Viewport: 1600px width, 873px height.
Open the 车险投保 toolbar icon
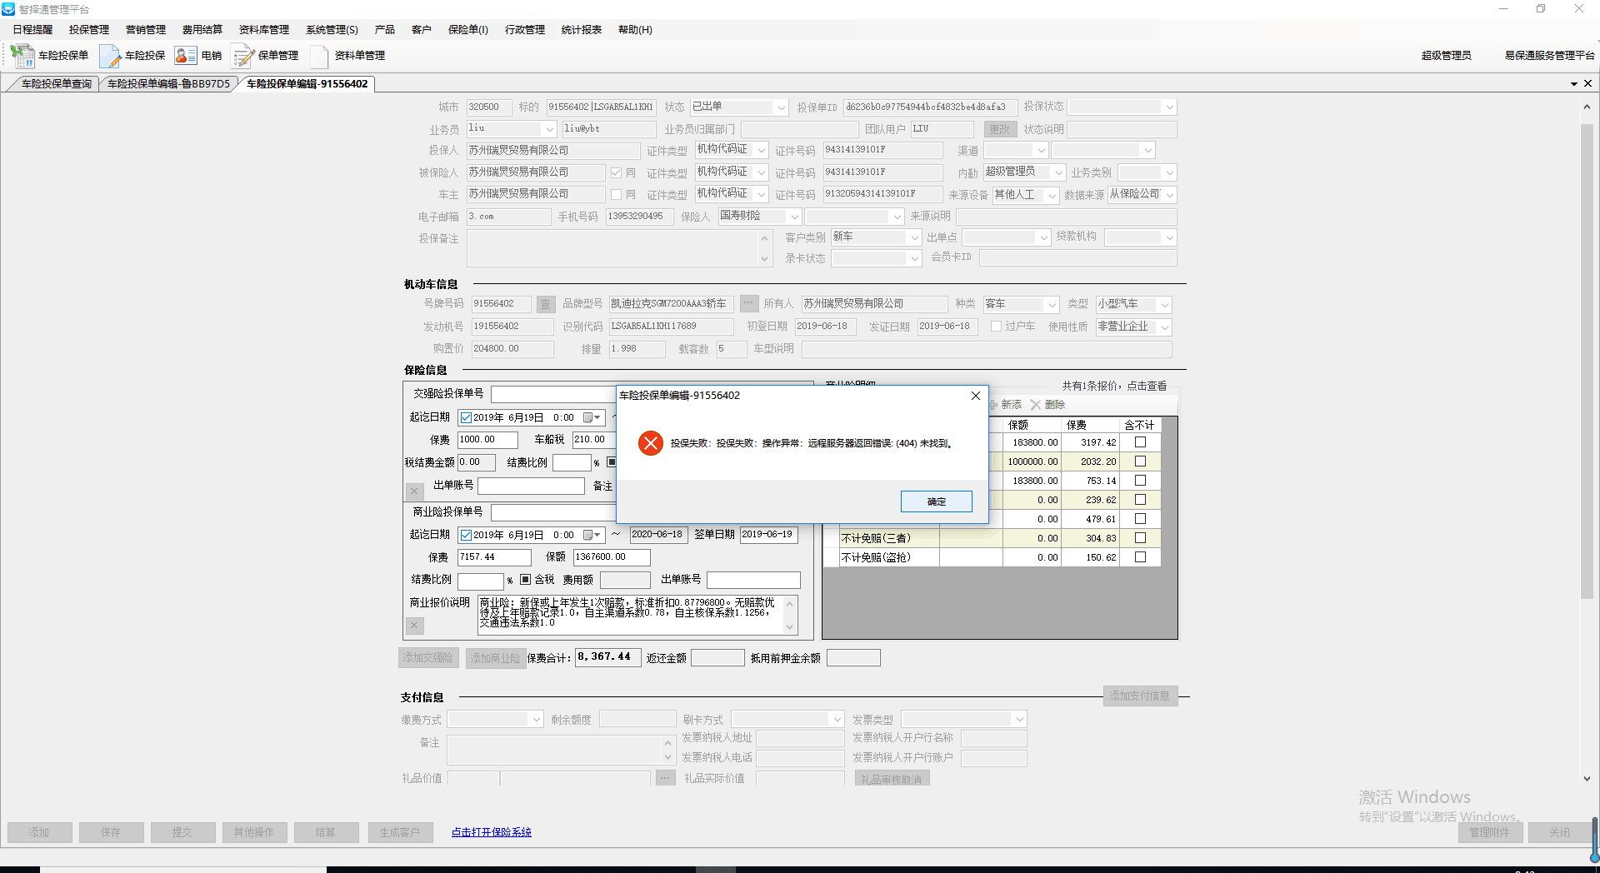(111, 56)
